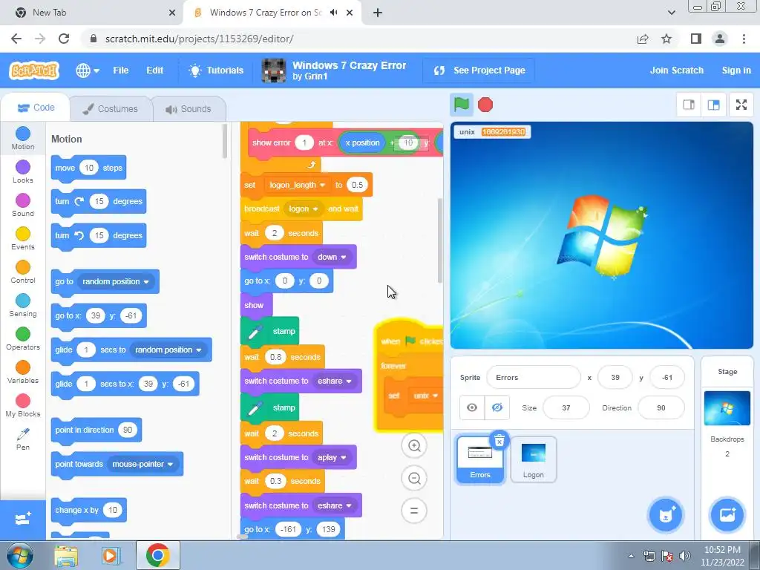
Task: Zoom in on the code workspace
Action: [414, 446]
